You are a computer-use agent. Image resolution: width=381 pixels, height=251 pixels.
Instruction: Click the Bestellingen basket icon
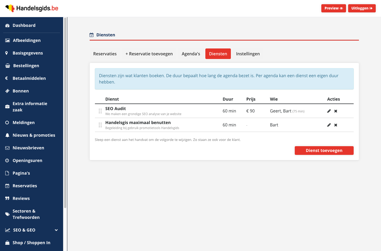(8, 66)
